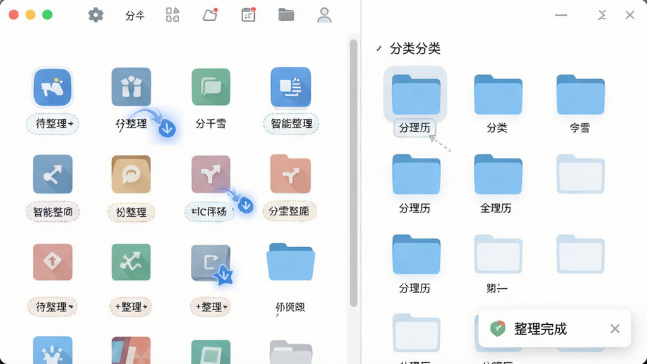Open the user profile icon
Image resolution: width=647 pixels, height=364 pixels.
tap(324, 15)
